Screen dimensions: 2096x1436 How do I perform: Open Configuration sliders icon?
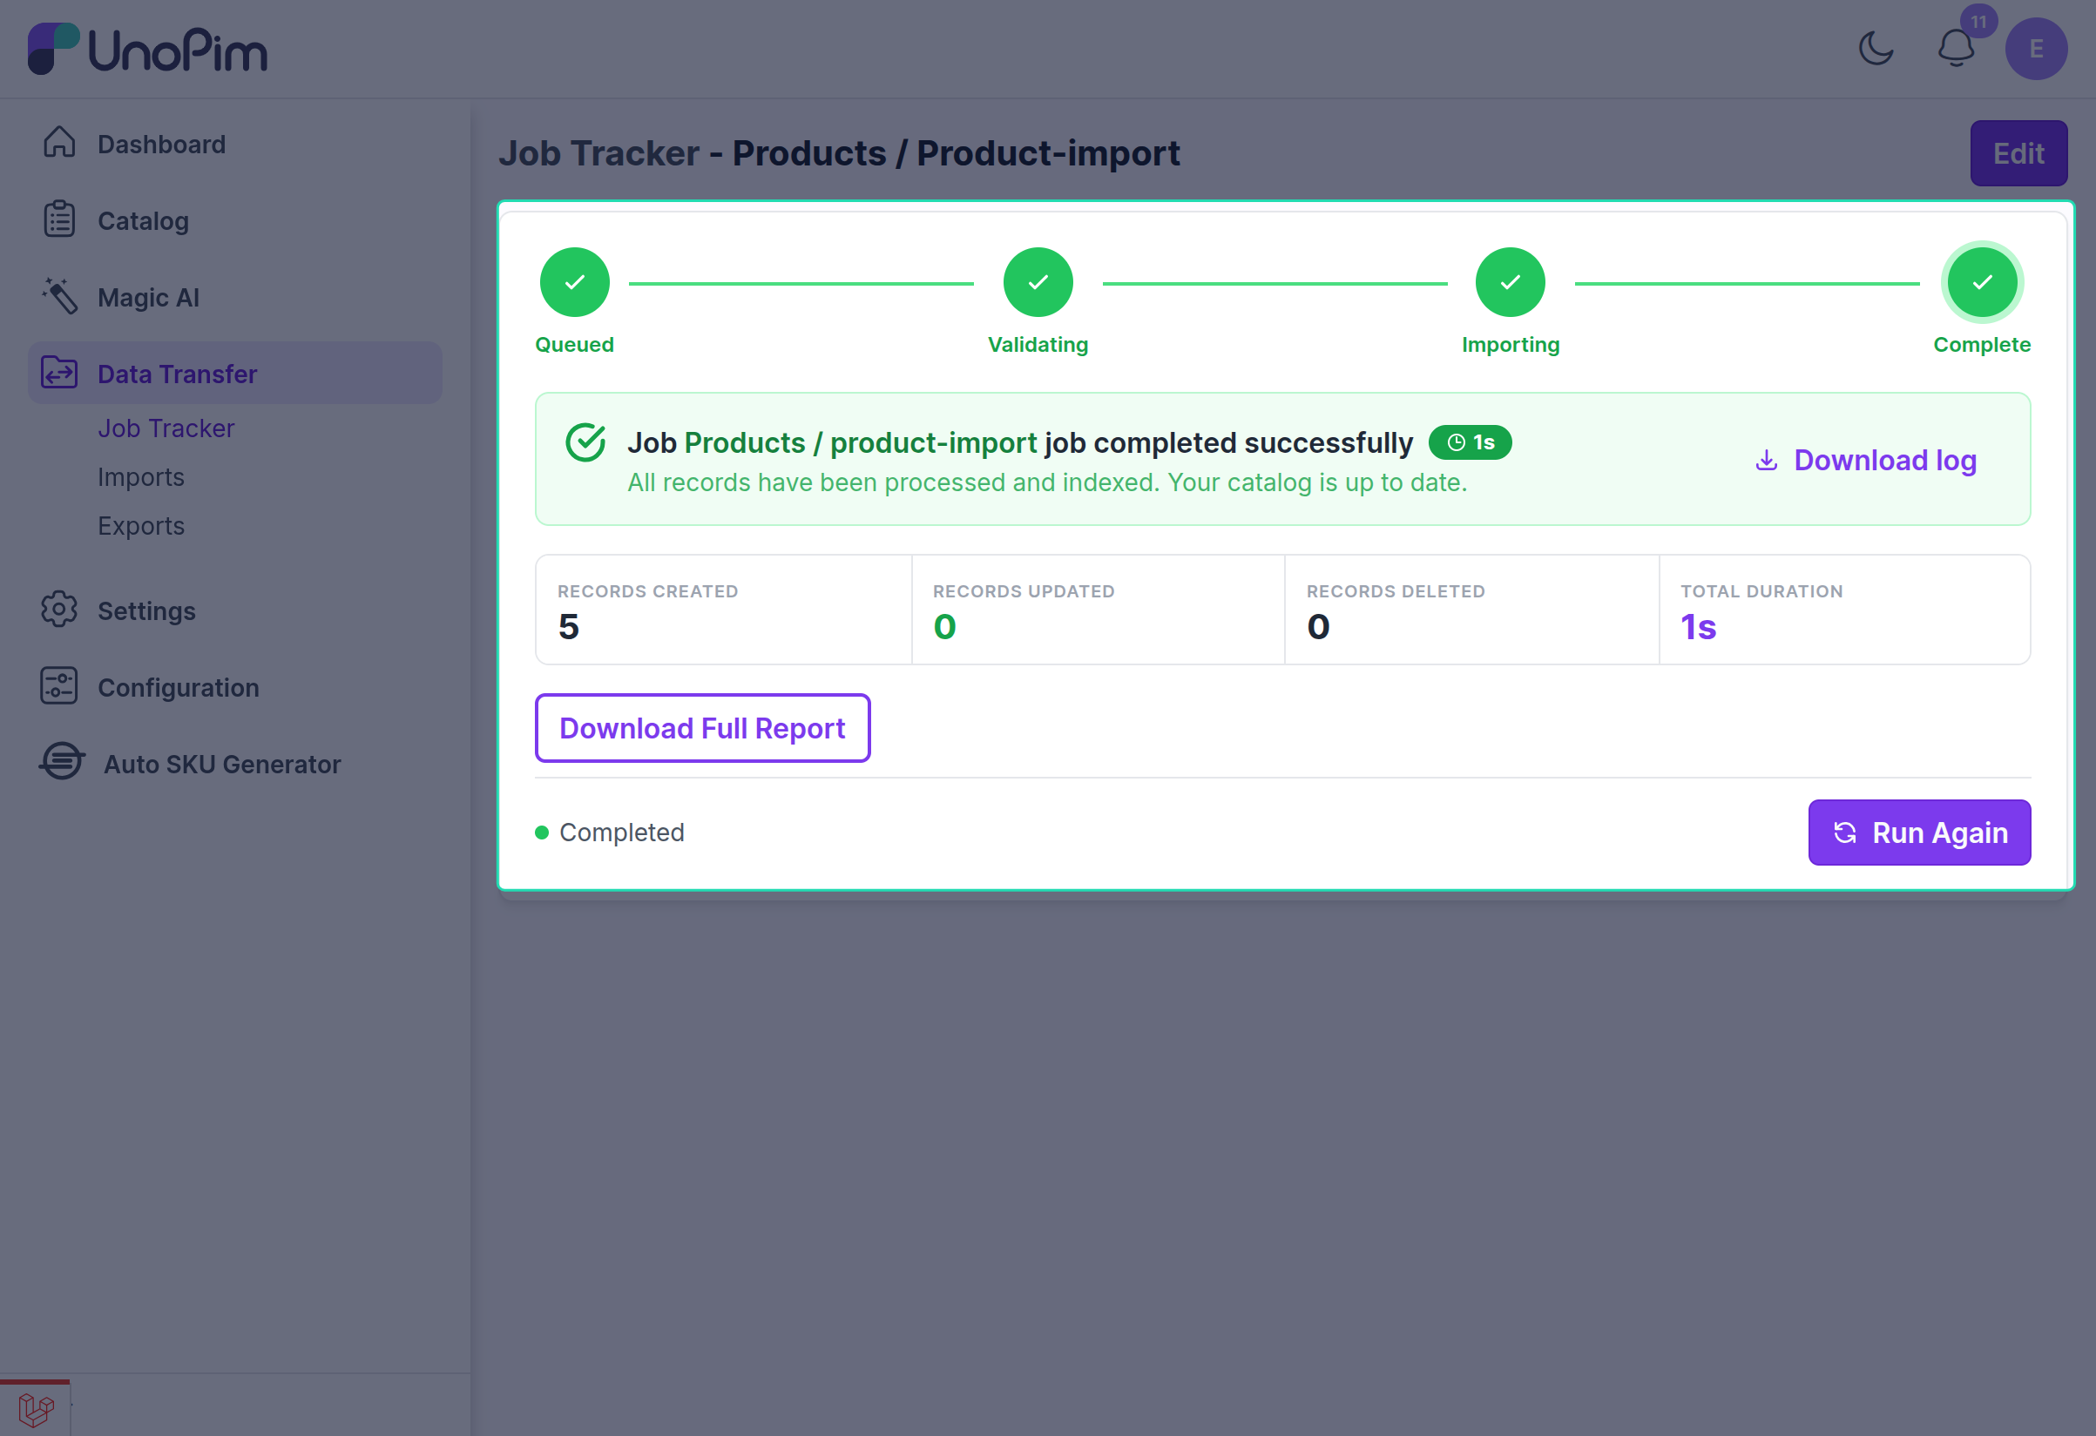point(59,687)
